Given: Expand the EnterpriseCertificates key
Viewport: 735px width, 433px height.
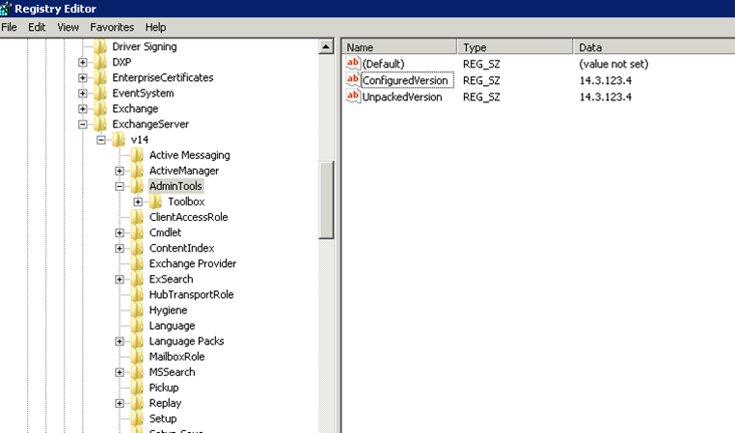Looking at the screenshot, I should click(83, 77).
